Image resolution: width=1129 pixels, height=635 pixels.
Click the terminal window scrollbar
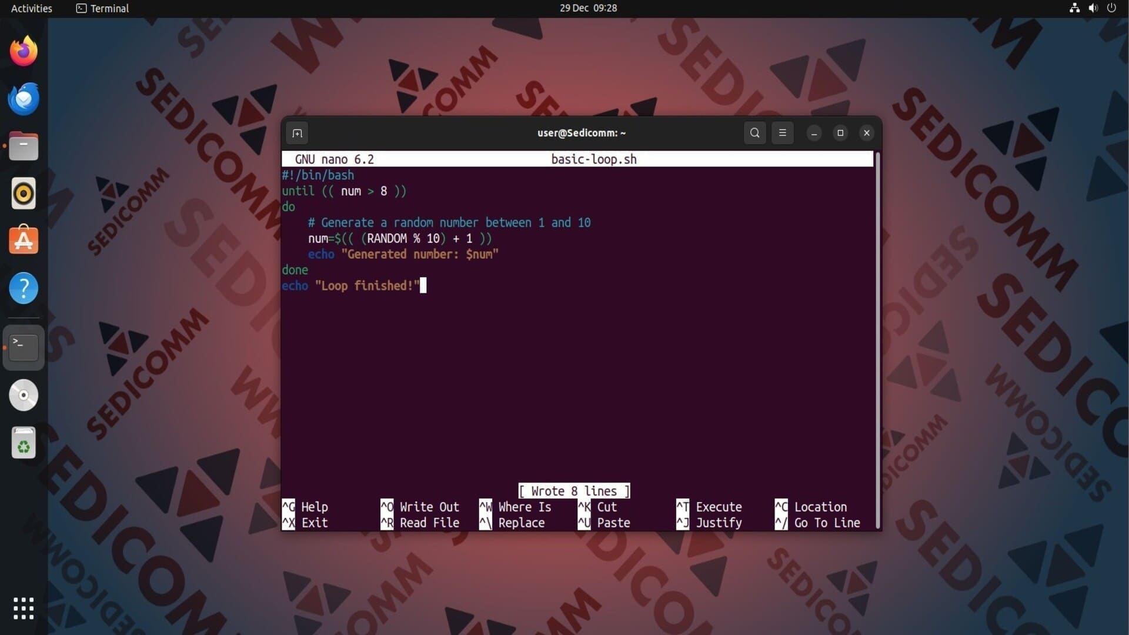click(x=877, y=340)
